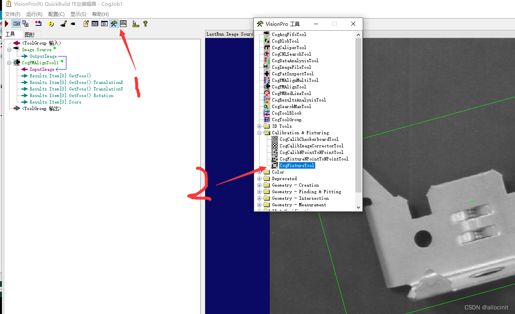Select Results.Item[0].GetPose().TranslationX
This screenshot has height=314, width=515.
[x=76, y=82]
